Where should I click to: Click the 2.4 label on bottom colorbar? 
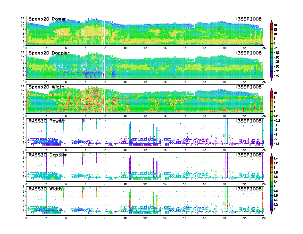[276, 158]
